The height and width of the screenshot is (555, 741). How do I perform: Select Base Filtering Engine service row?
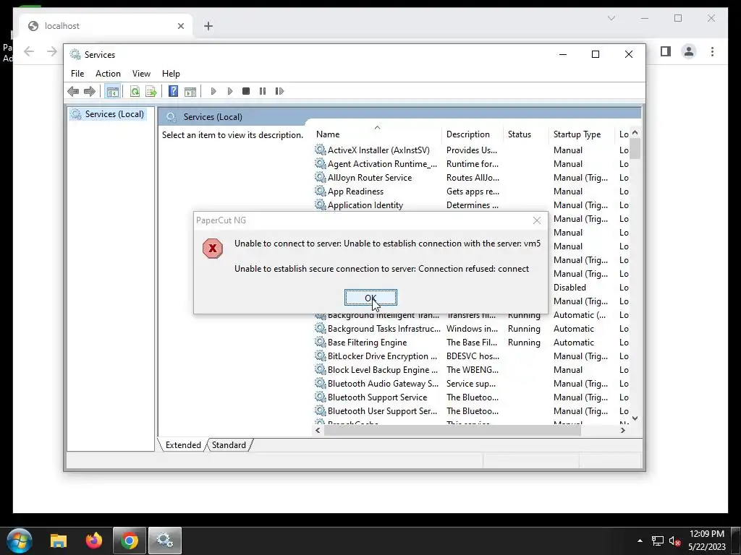[x=471, y=342]
